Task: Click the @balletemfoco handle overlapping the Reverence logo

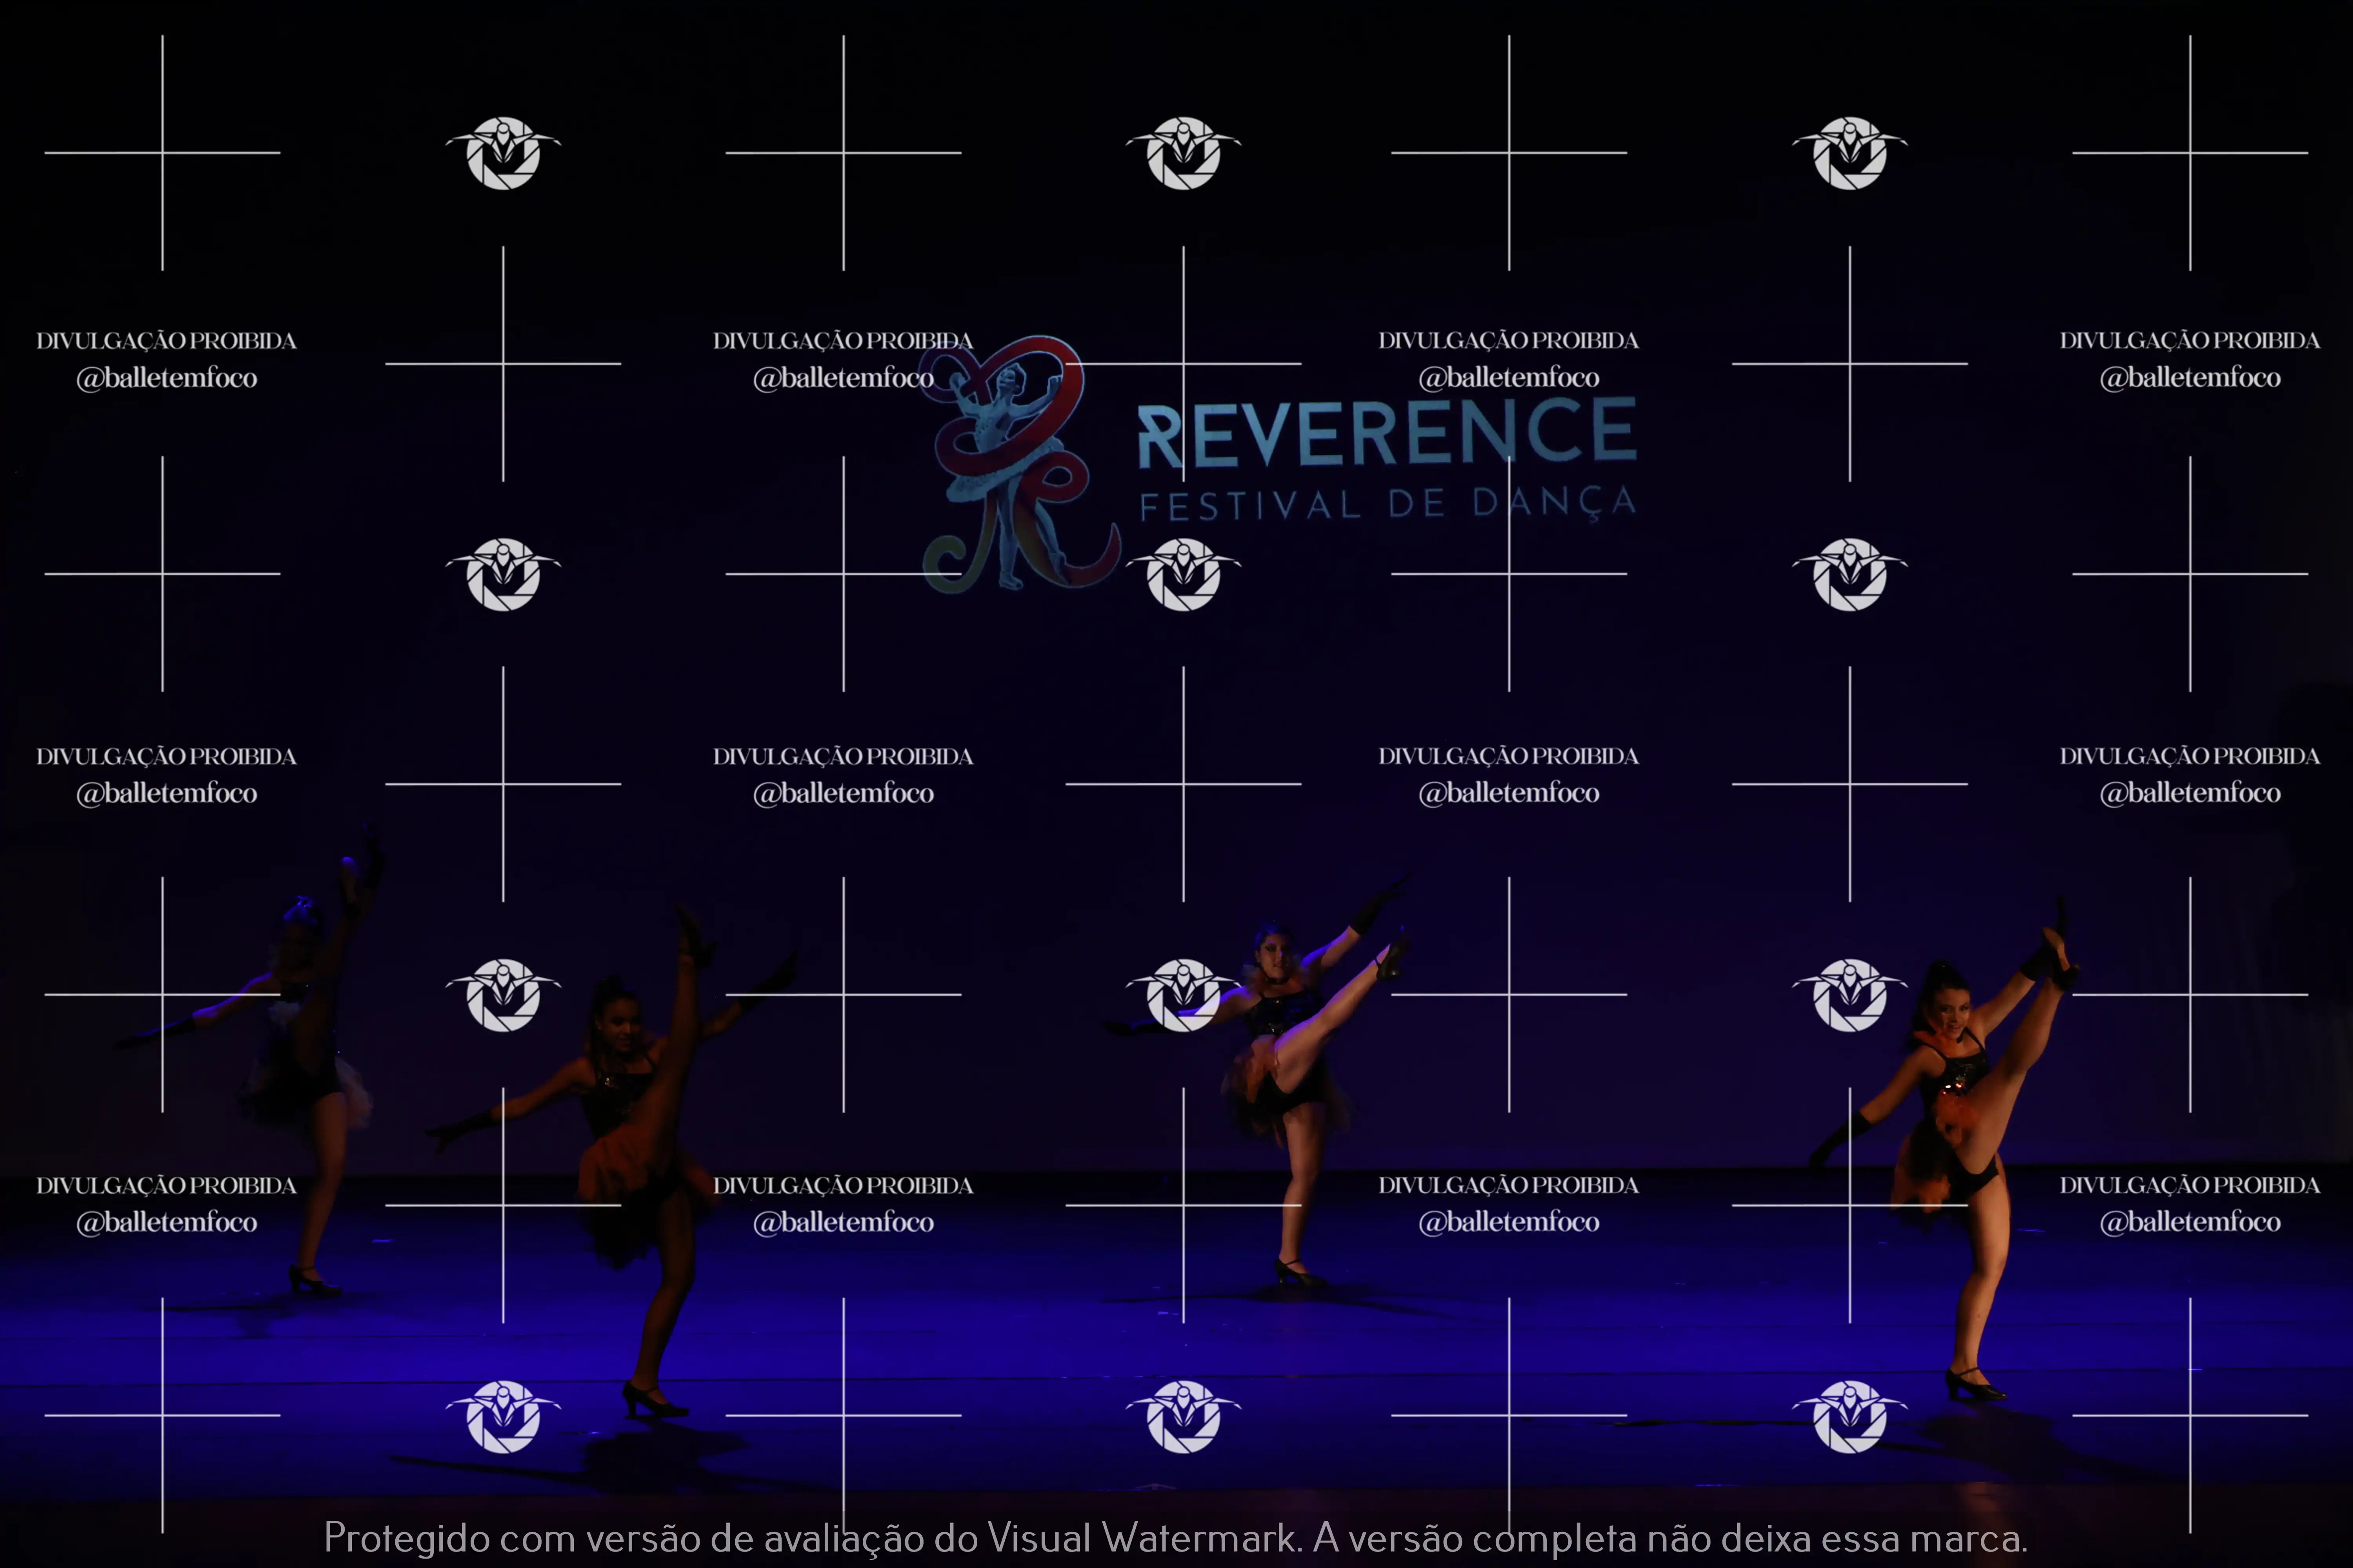Action: [844, 378]
